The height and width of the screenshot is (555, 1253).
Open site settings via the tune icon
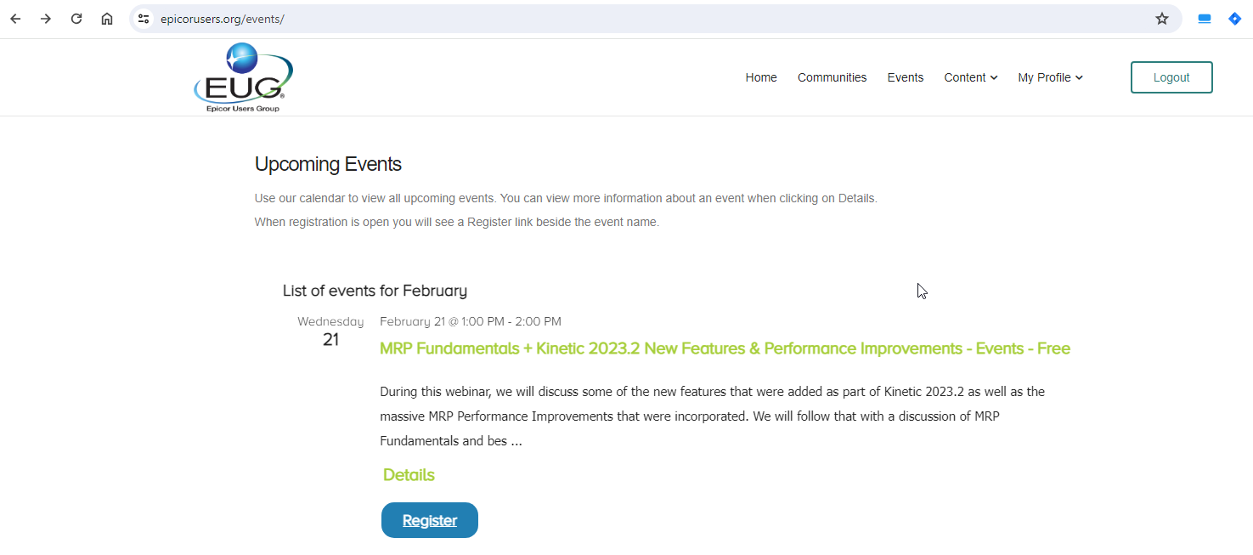tap(144, 18)
